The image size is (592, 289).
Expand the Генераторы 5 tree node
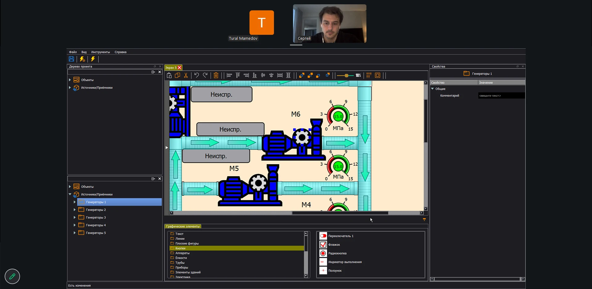click(x=75, y=233)
